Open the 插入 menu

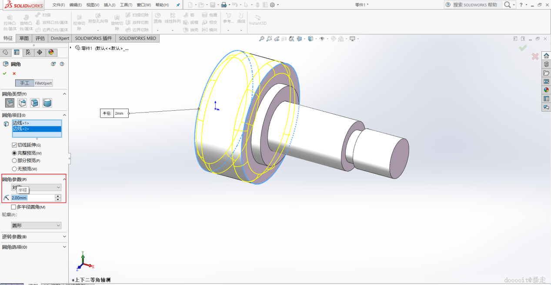(109, 5)
